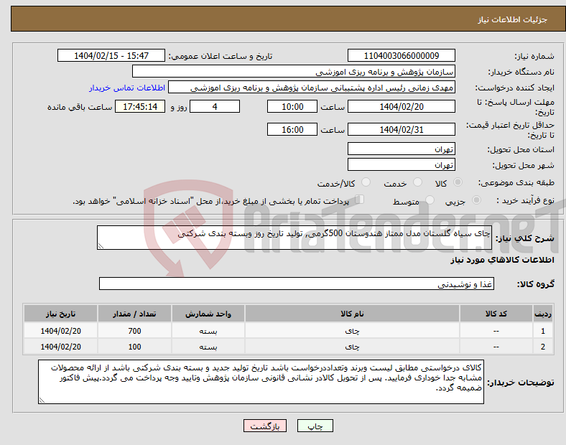The width and height of the screenshot is (566, 445).
Task: Click the deadline time 10:00 field
Action: [292, 106]
